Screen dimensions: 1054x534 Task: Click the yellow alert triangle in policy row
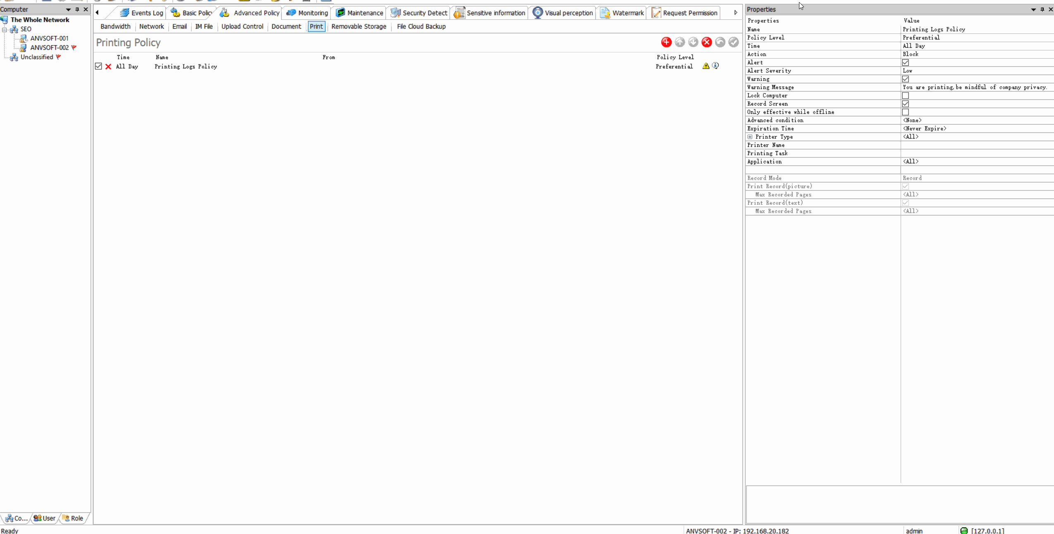tap(706, 66)
